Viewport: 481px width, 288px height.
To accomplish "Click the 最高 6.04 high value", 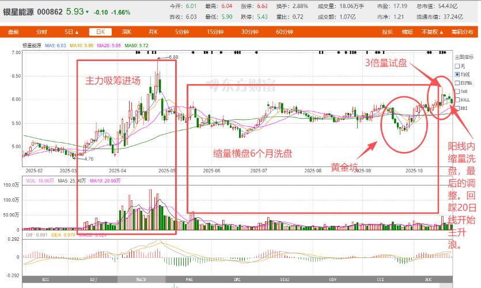I will 219,6.
